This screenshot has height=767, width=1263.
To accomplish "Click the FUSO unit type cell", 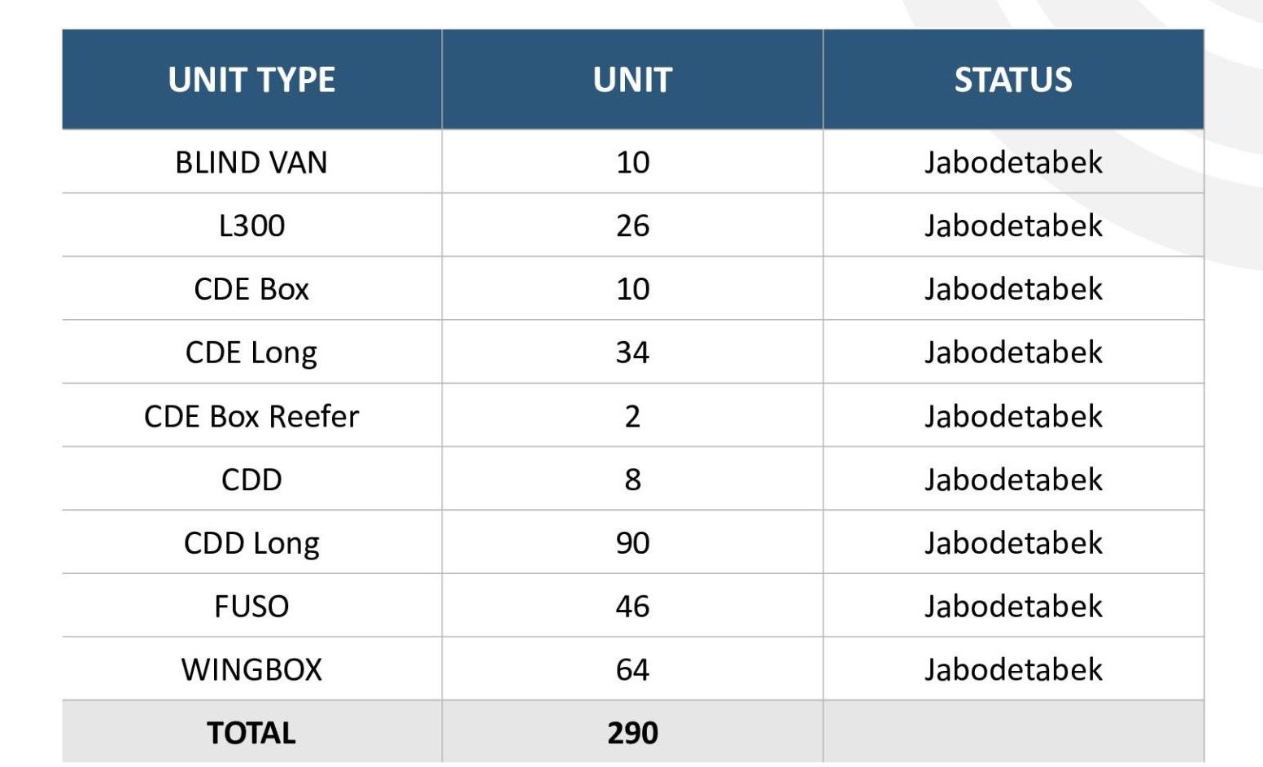I will click(251, 607).
